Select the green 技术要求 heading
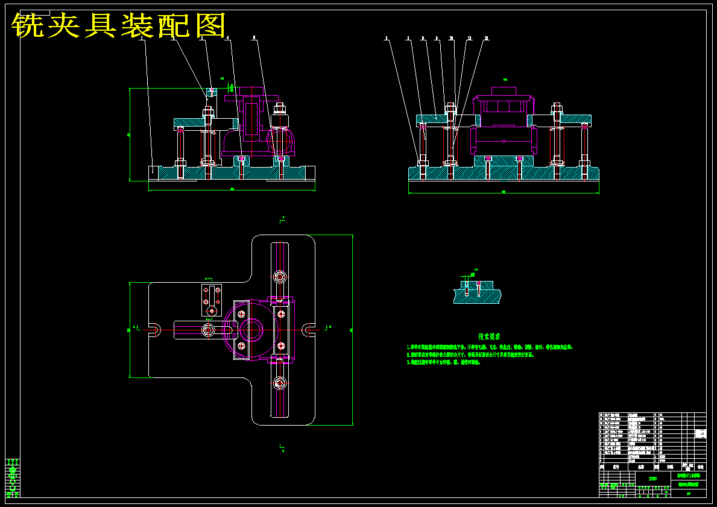 (489, 336)
